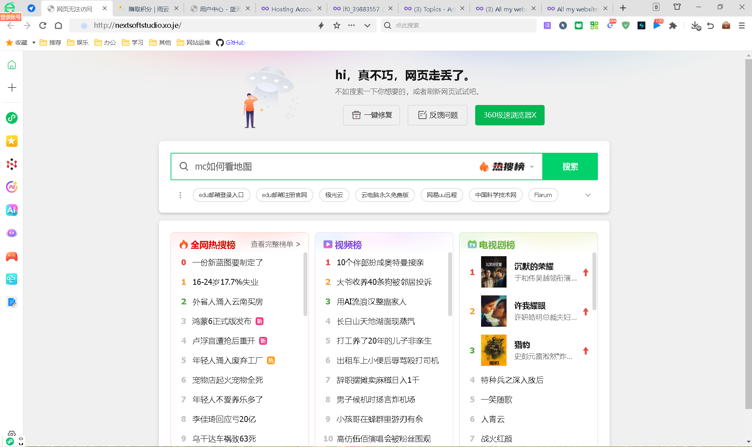Open the gamepad icon in sidebar
Screen dimensions: 752x447
pyautogui.click(x=12, y=256)
